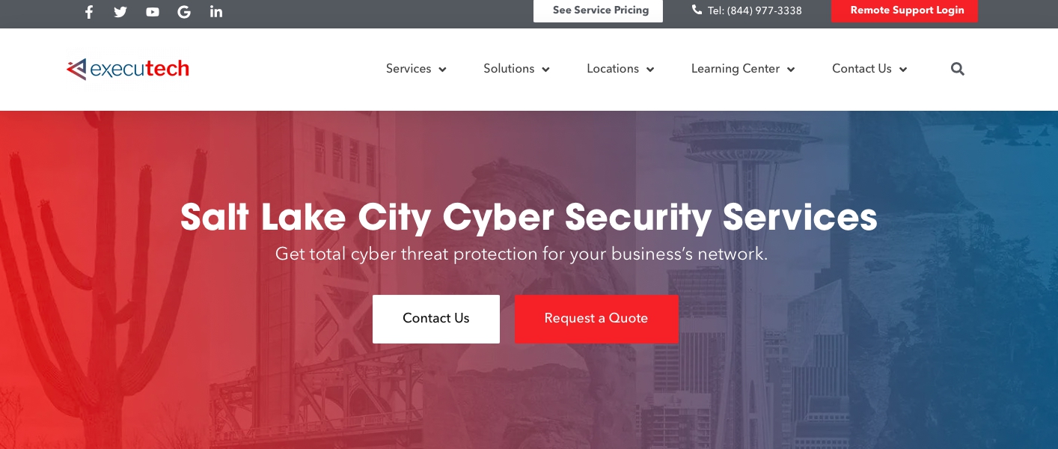The image size is (1058, 449).
Task: Click the See Service Pricing button
Action: (598, 10)
